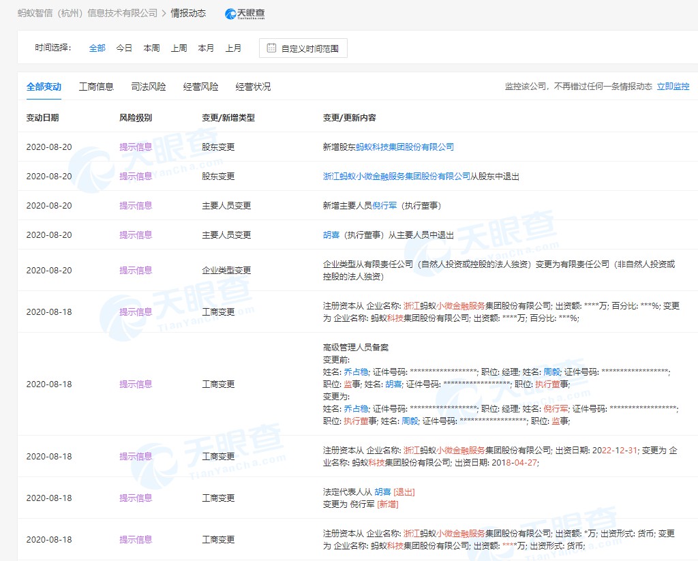This screenshot has height=561, width=698.
Task: Open the 蚂蚁科技集团股份有限公司 shareholder link
Action: (x=405, y=147)
